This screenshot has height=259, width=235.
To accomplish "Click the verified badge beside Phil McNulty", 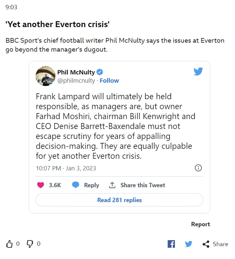I will 100,72.
